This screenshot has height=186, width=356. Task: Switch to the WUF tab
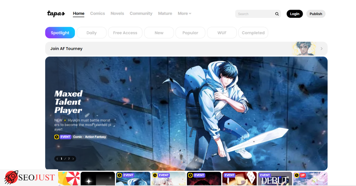tap(222, 33)
